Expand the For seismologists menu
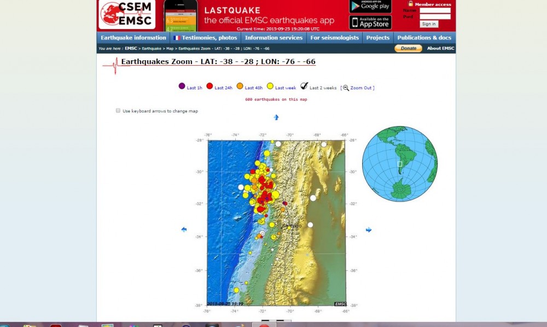Image resolution: width=547 pixels, height=327 pixels. pos(334,38)
